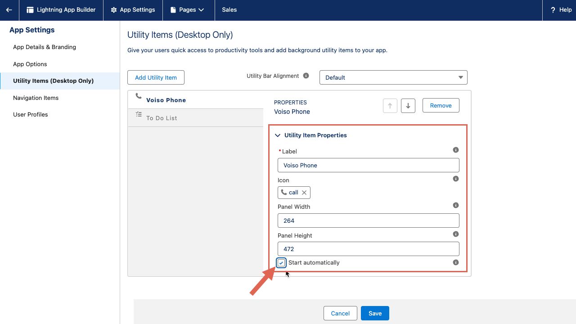Screen dimensions: 576x324
Task: Click info icon beside Panel Height
Action: click(456, 234)
